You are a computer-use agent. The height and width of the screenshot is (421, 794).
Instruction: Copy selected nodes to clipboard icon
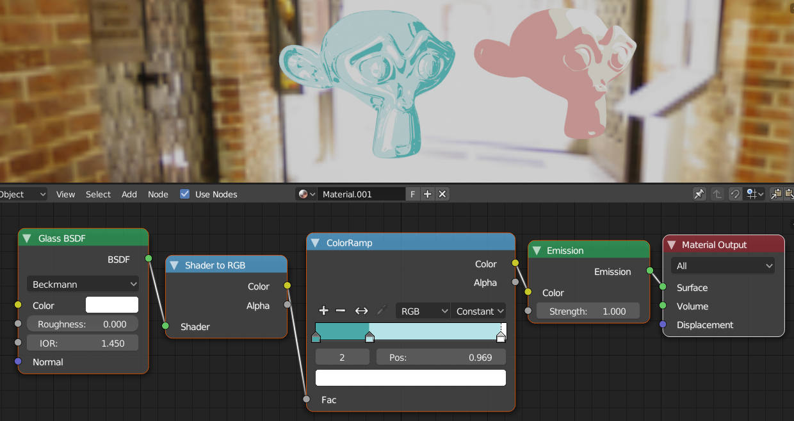point(776,194)
